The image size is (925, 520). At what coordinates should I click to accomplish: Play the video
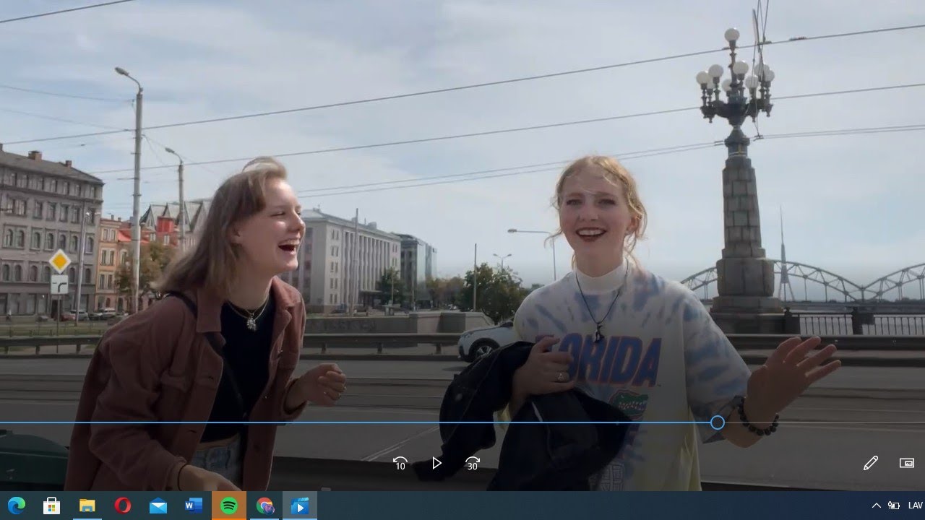(436, 463)
